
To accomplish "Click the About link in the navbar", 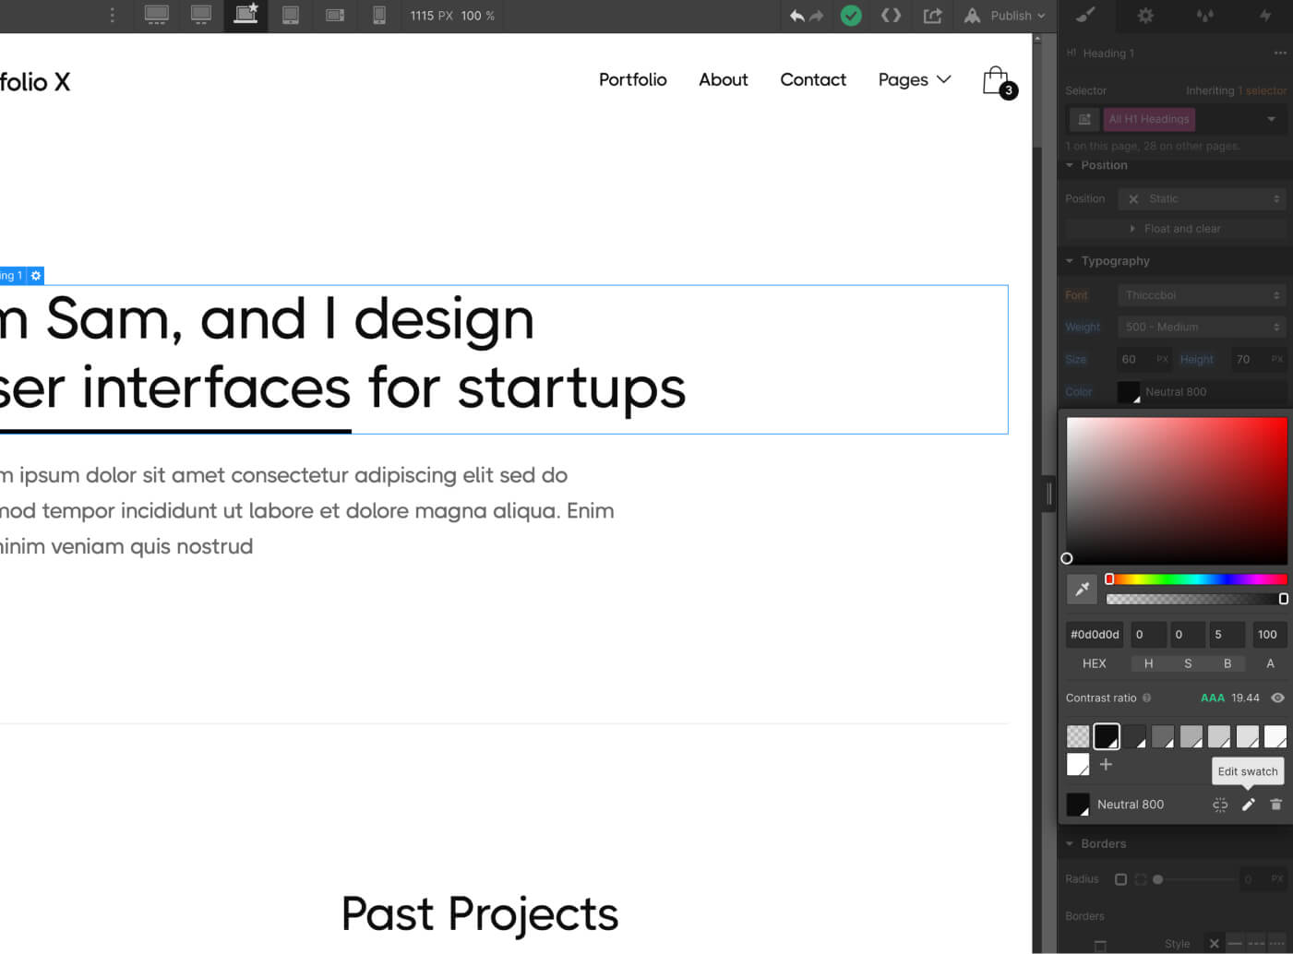I will tap(723, 80).
